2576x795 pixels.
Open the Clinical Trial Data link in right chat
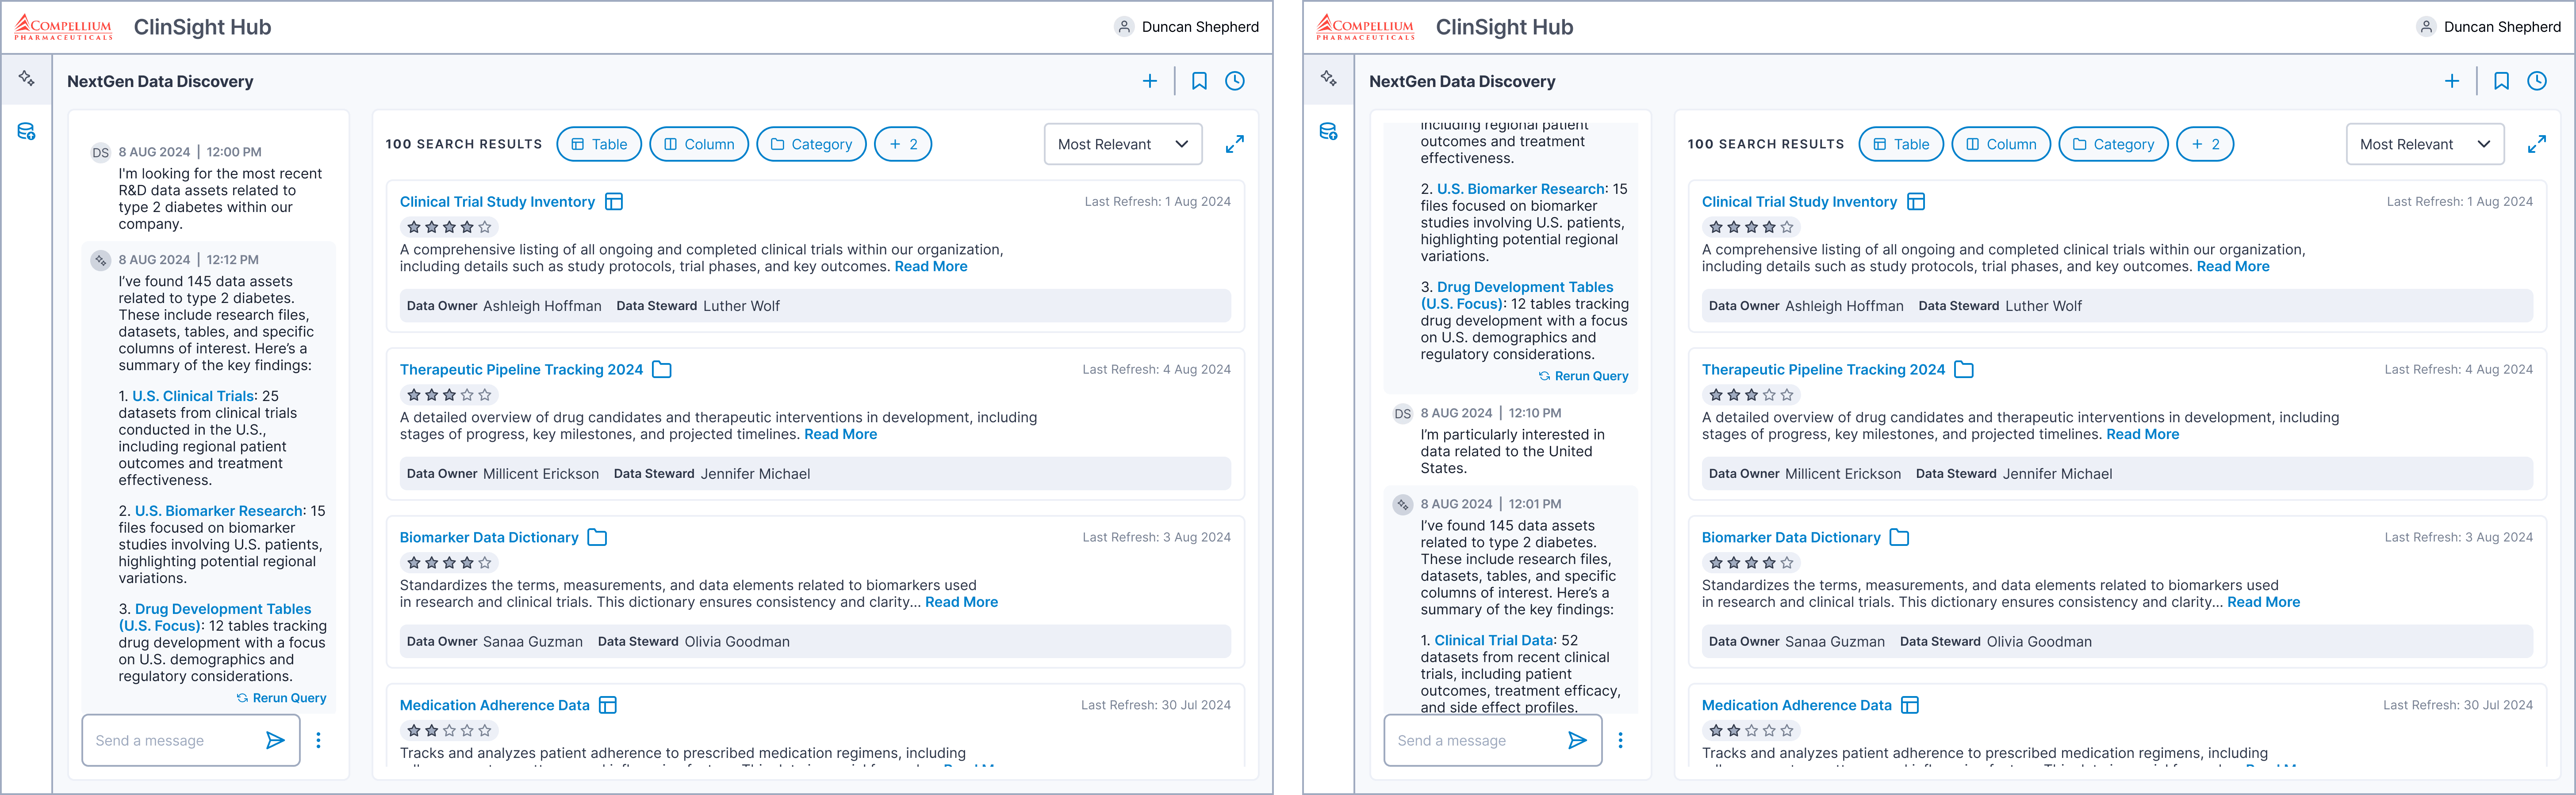click(x=1494, y=640)
